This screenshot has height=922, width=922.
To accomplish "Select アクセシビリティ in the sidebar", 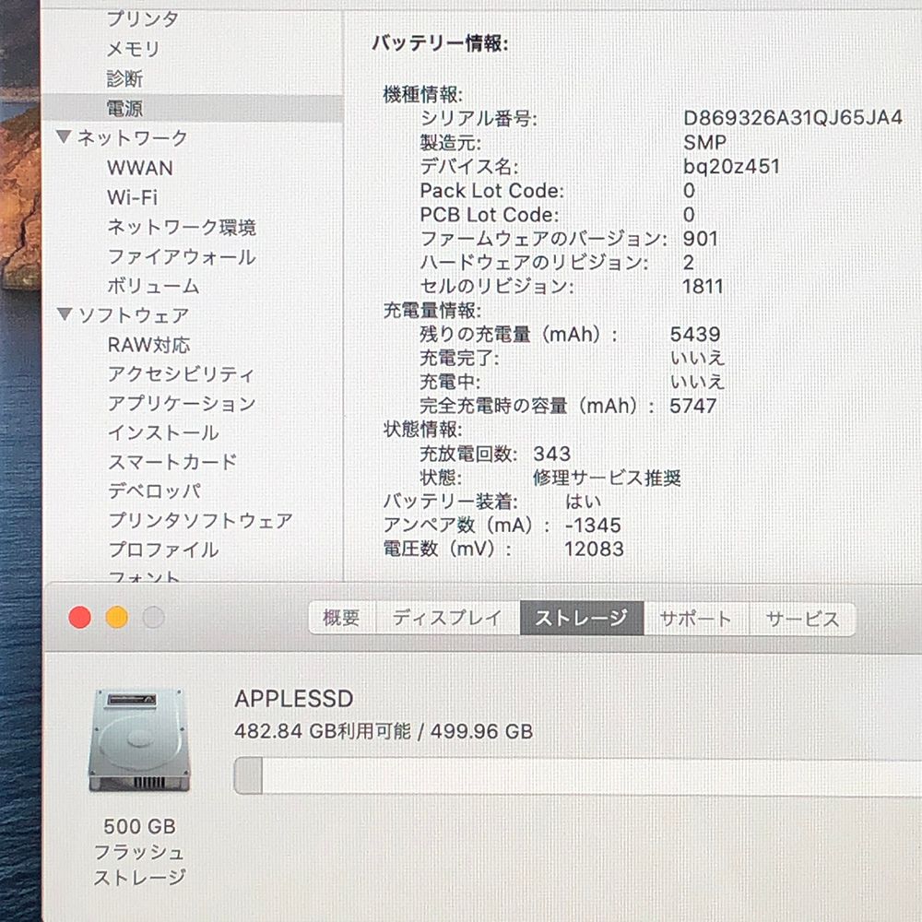I will (181, 374).
